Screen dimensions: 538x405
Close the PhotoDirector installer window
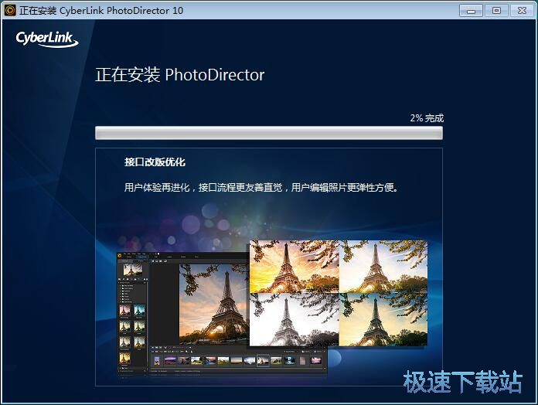(523, 11)
